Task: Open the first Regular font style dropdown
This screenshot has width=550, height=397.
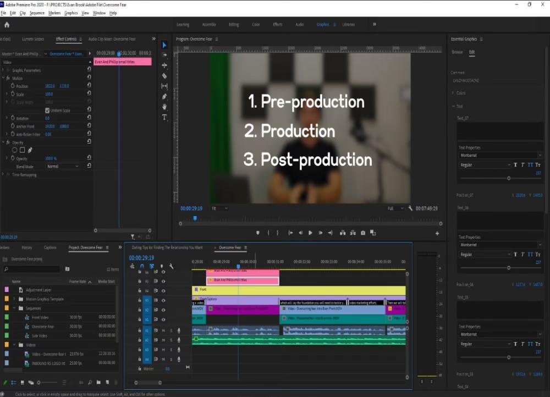Action: (x=485, y=165)
